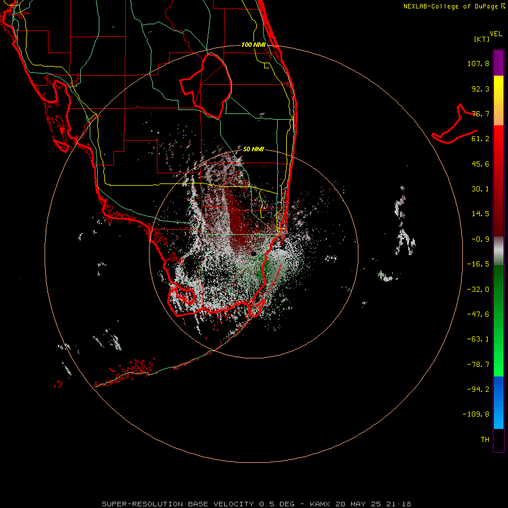Click the -0.9 legend value
508x508 pixels.
(480, 239)
